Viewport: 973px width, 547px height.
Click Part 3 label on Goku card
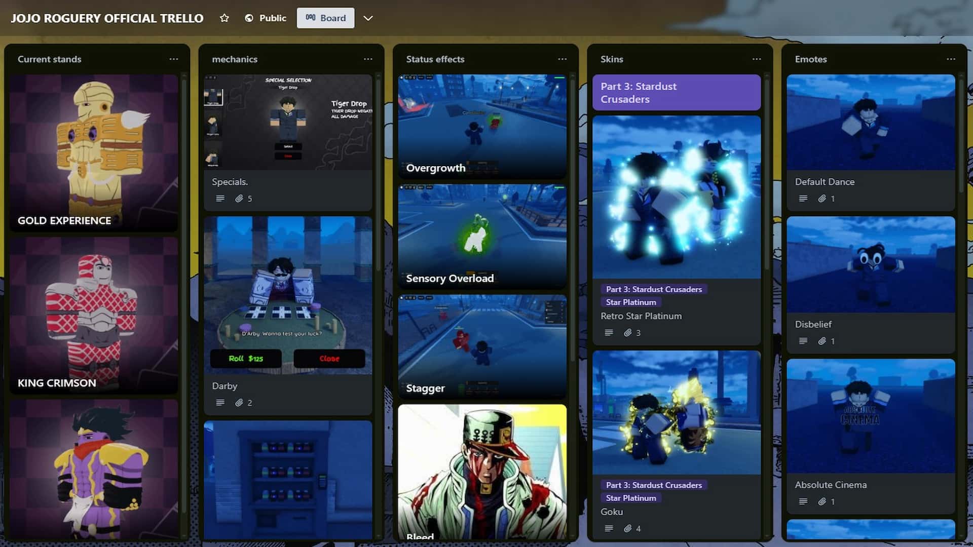(x=654, y=485)
